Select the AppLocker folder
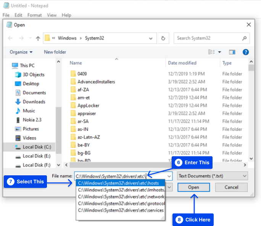Viewport: 261px width, 226px height. pos(85,106)
